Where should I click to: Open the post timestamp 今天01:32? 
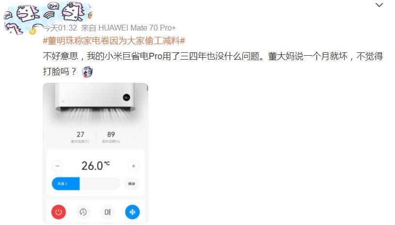60,28
